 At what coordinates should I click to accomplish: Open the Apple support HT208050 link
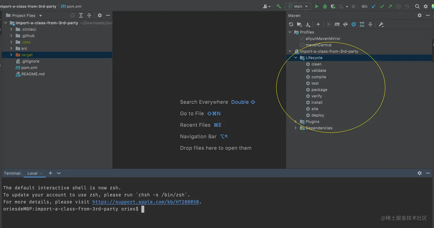point(146,202)
